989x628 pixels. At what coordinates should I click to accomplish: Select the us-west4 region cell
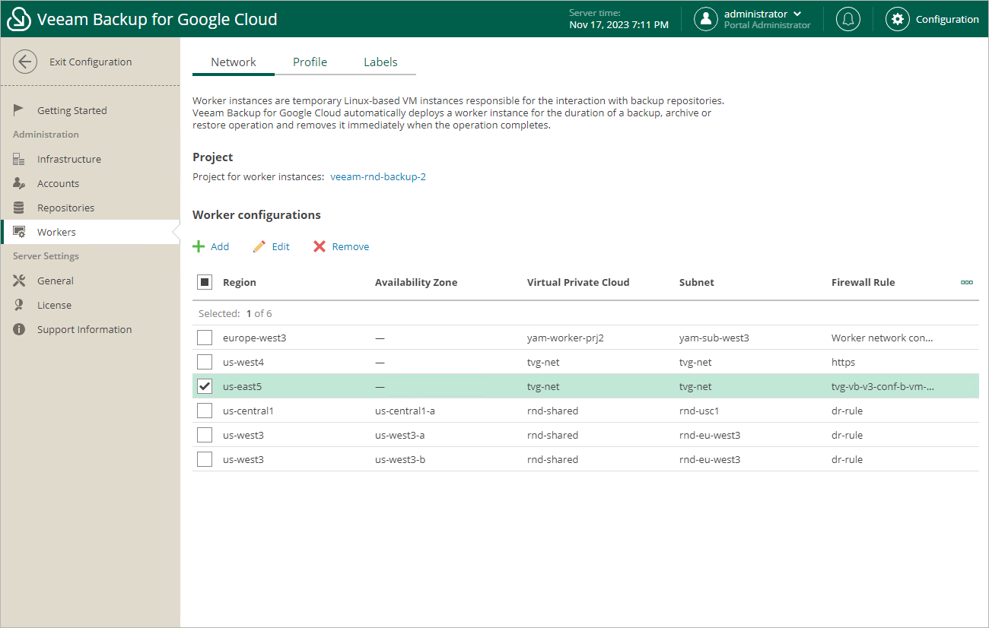click(x=243, y=362)
